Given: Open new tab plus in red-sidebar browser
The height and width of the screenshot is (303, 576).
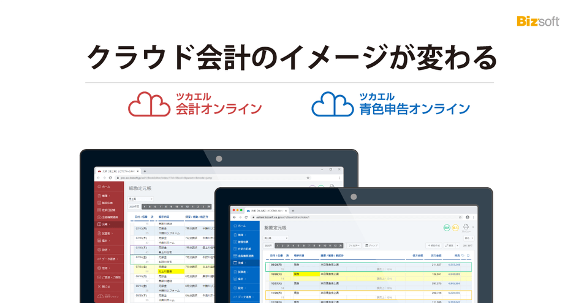Looking at the screenshot, I should [x=145, y=171].
